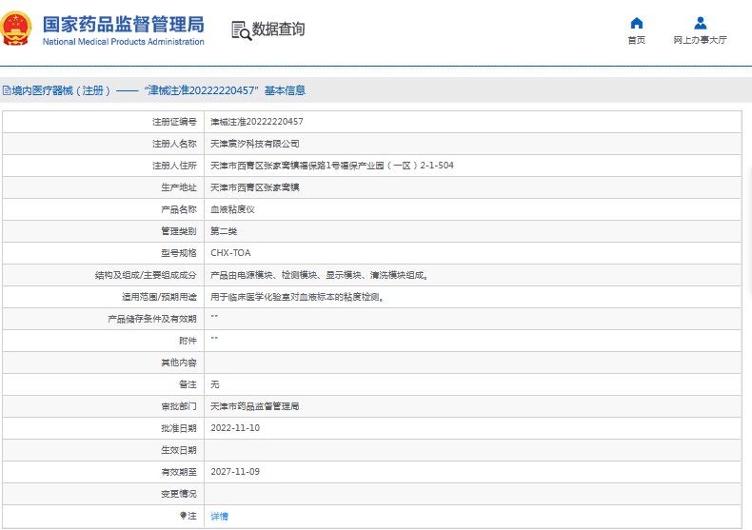Screen dimensions: 752x530
Task: Select remark value 无
Action: coord(215,384)
